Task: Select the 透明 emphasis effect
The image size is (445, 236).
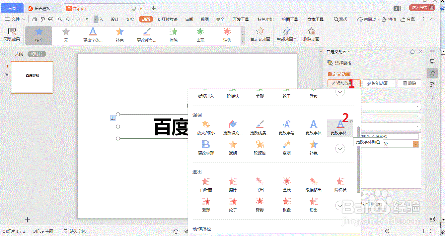Action: pyautogui.click(x=233, y=148)
